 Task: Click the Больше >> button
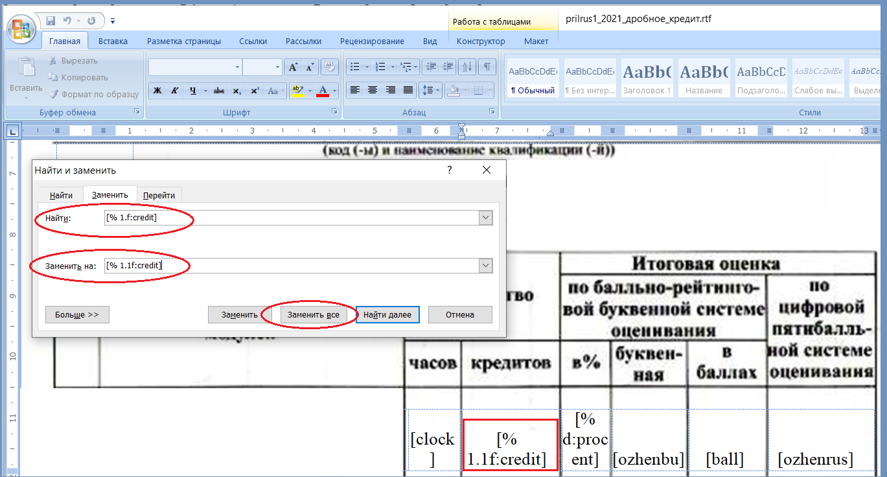coord(77,314)
